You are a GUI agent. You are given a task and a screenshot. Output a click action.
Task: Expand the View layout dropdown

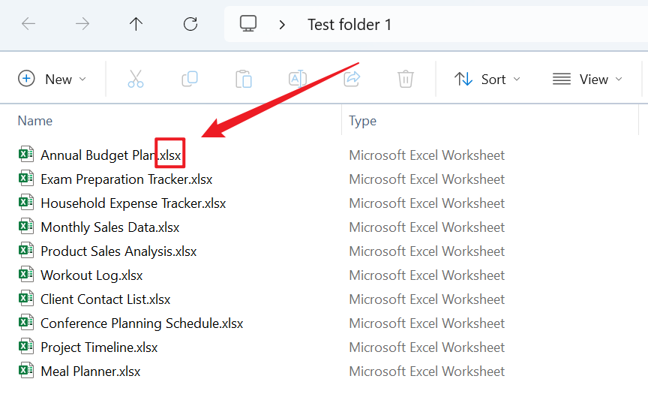[x=587, y=79]
